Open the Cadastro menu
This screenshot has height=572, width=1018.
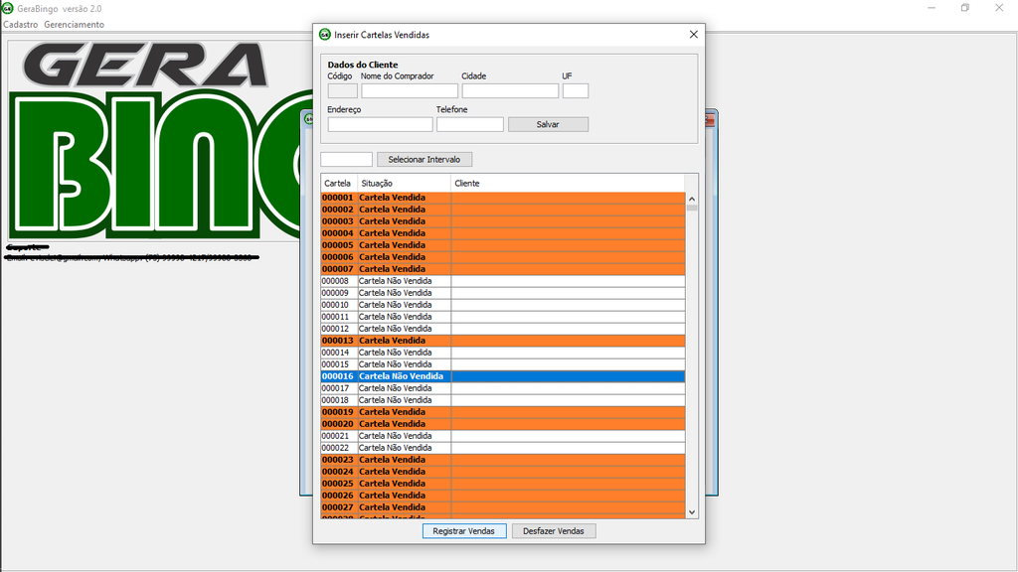click(21, 25)
